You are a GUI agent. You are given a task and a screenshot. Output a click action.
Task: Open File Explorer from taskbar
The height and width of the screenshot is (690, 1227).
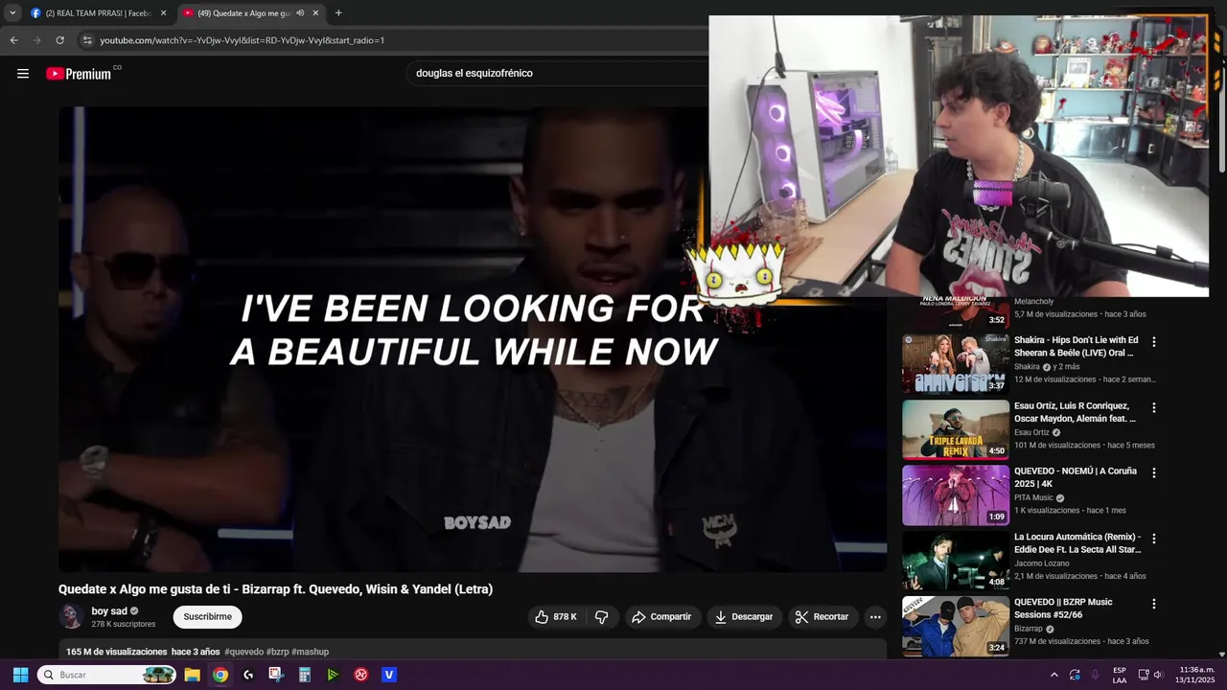tap(193, 675)
